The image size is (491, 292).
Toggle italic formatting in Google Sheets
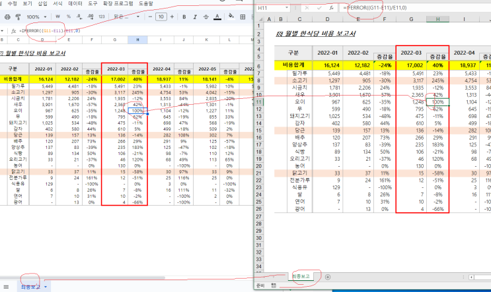(195, 17)
